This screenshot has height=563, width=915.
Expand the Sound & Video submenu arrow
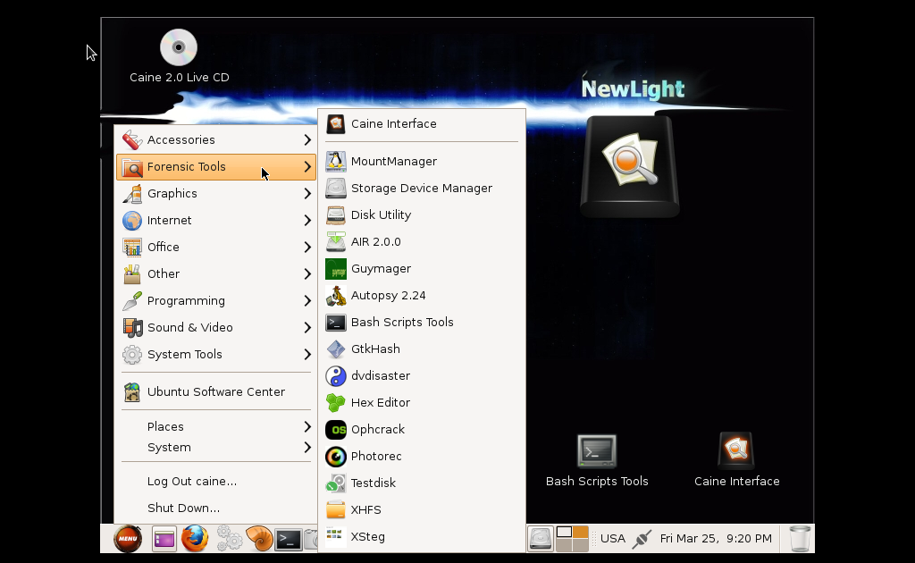307,328
